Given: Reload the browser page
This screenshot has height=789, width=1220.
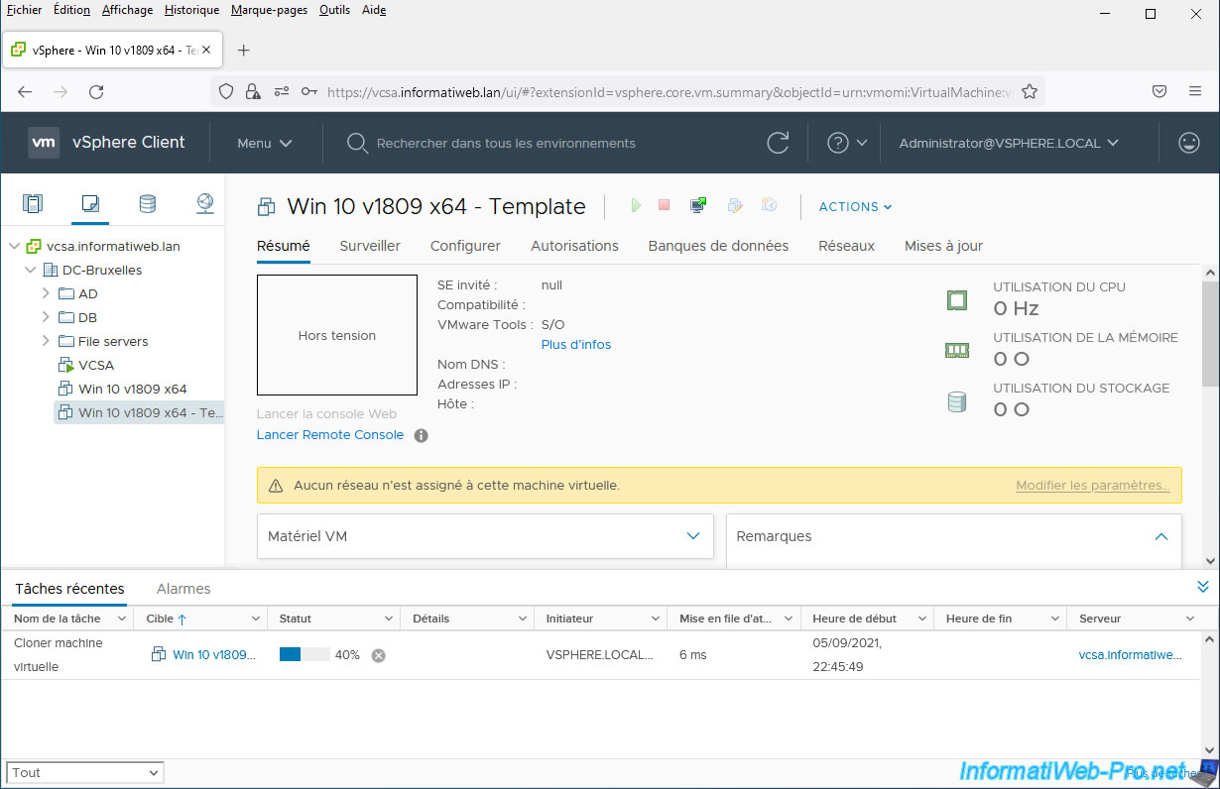Looking at the screenshot, I should [96, 91].
